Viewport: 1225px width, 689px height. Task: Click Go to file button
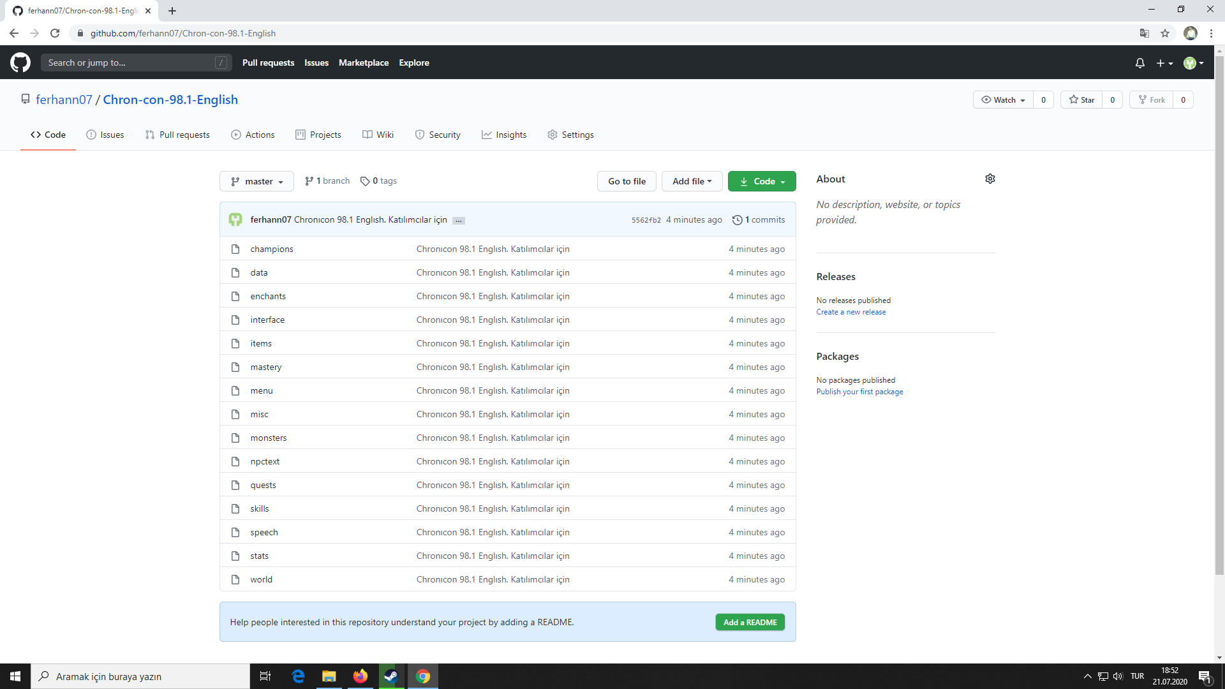(x=626, y=181)
